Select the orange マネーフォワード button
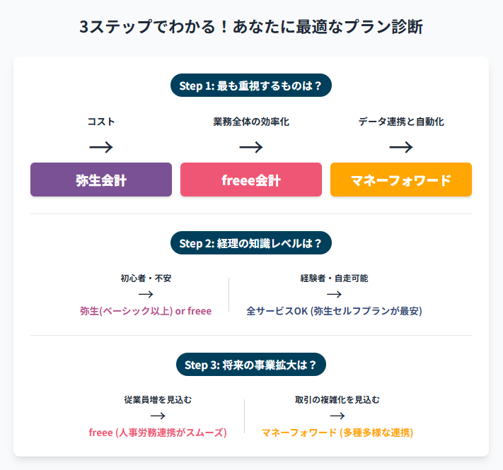This screenshot has width=503, height=470. coord(401,180)
